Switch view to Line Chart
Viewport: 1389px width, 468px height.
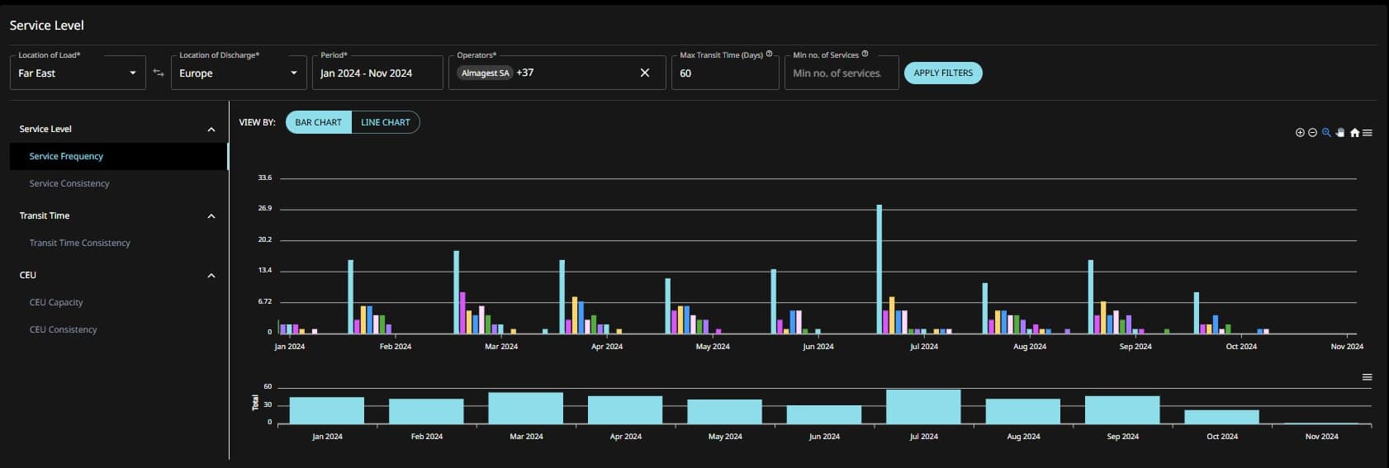tap(385, 122)
